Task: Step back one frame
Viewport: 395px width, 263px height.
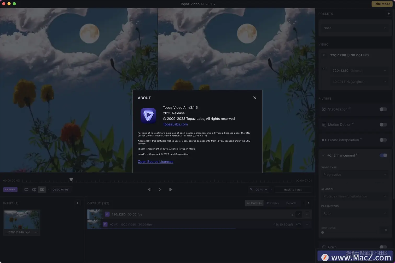Action: (x=149, y=189)
